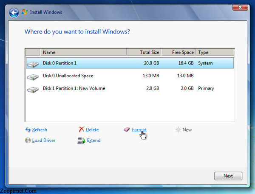The height and width of the screenshot is (194, 255).
Task: Click the back arrow button
Action: coord(14,12)
